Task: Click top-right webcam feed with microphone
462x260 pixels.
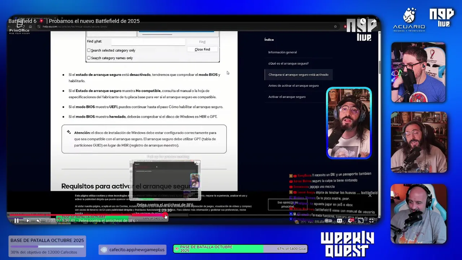Action: click(418, 72)
